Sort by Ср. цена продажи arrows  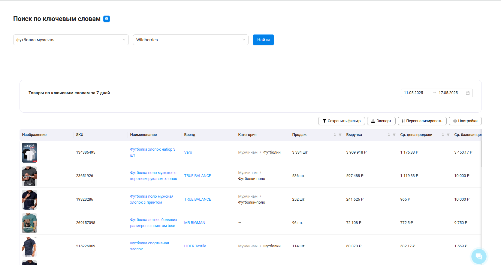tap(443, 135)
